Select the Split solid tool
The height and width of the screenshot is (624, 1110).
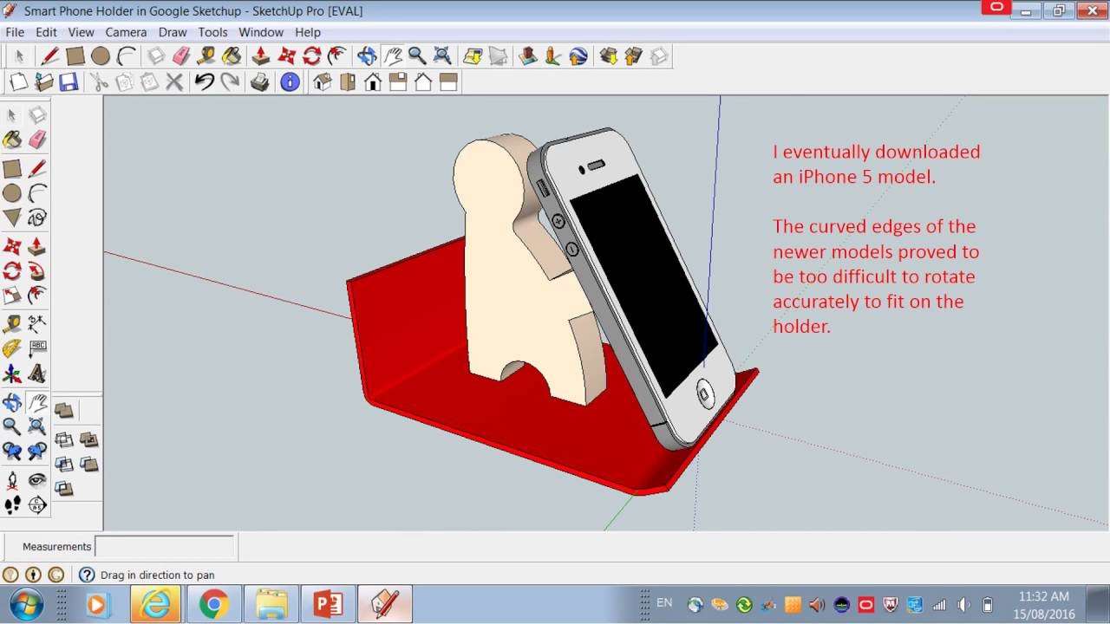64,490
